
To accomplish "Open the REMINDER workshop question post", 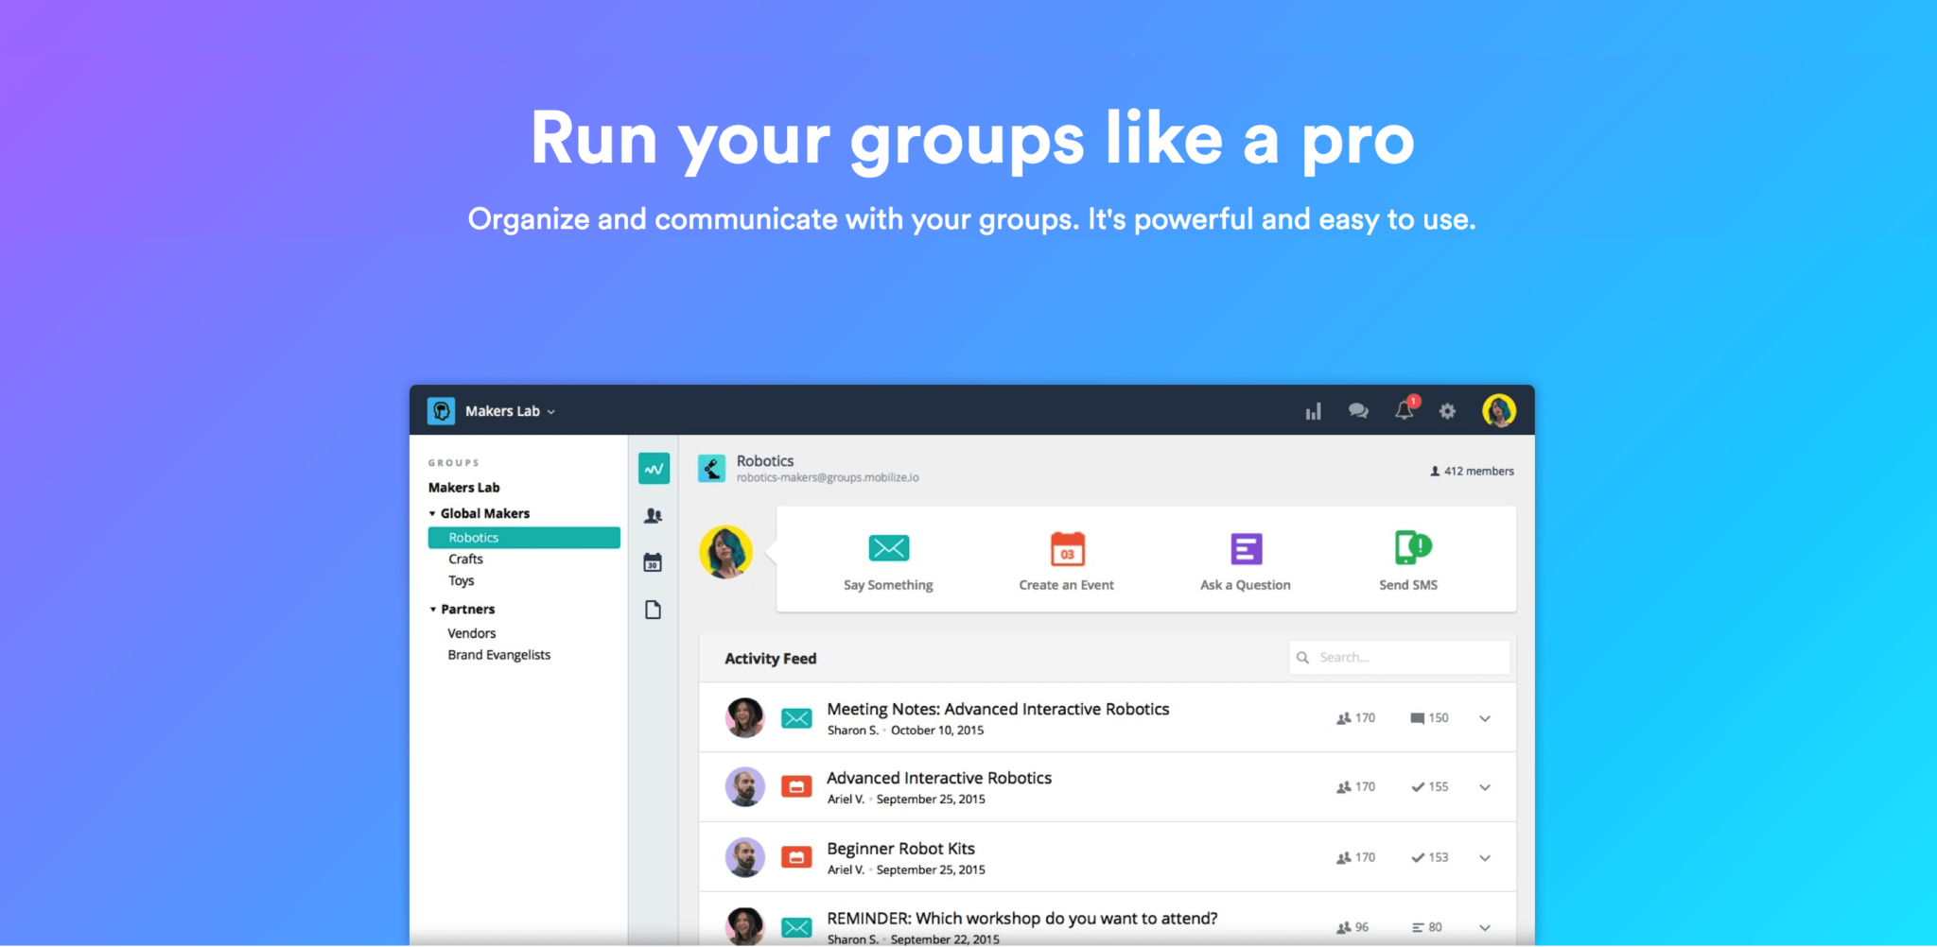I will coord(1021,919).
